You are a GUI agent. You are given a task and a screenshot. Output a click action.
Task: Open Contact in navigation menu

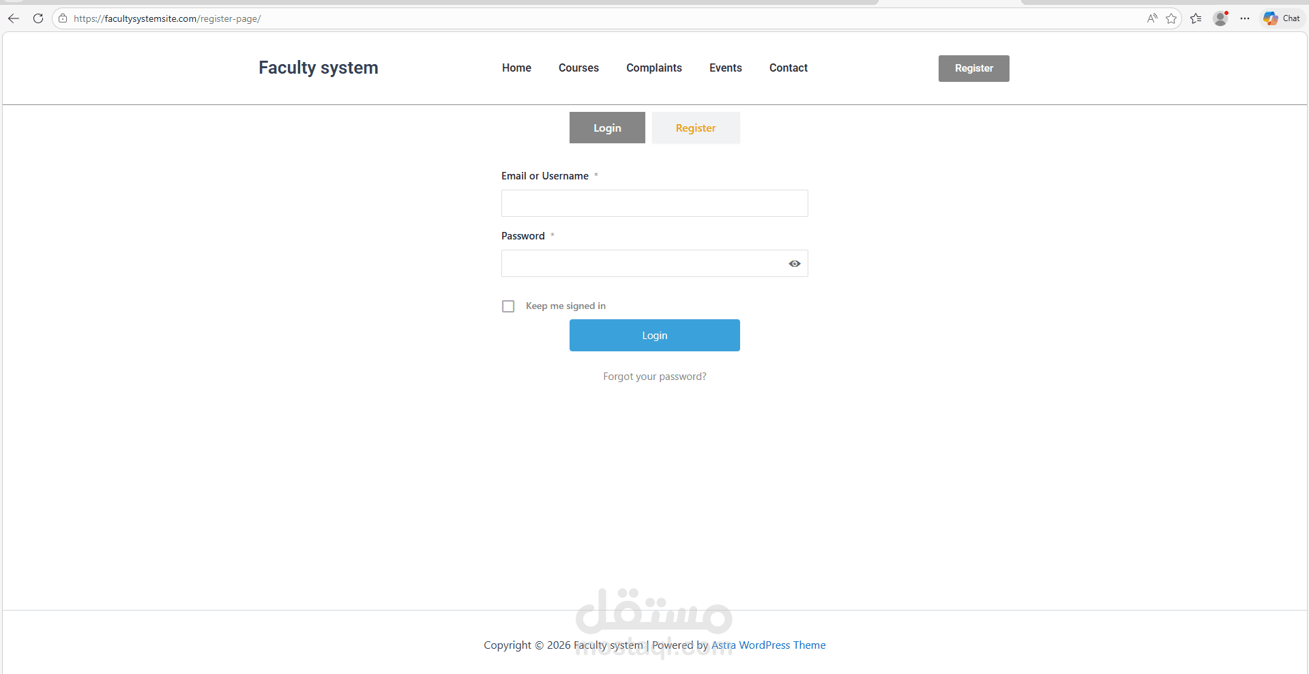click(789, 68)
